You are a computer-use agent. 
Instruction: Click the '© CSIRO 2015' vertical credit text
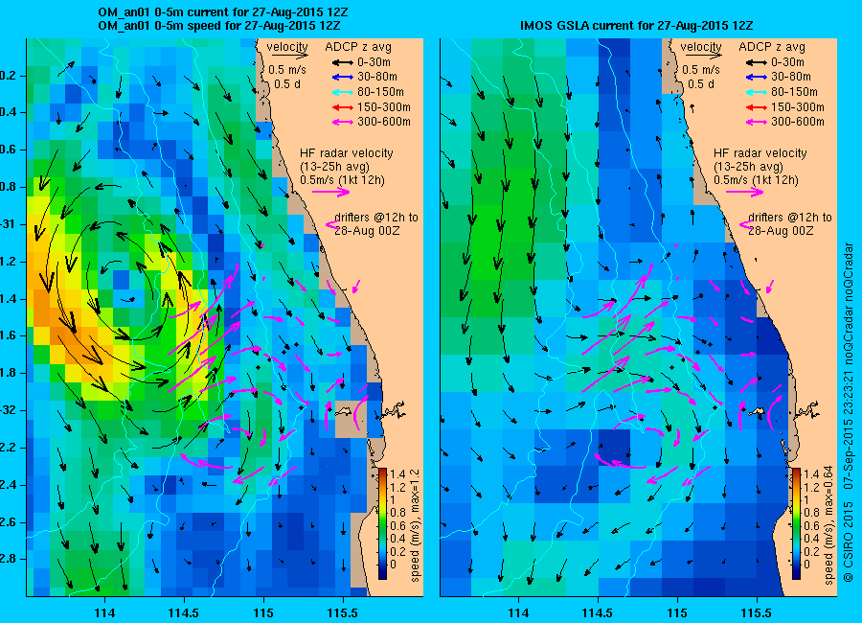[848, 542]
